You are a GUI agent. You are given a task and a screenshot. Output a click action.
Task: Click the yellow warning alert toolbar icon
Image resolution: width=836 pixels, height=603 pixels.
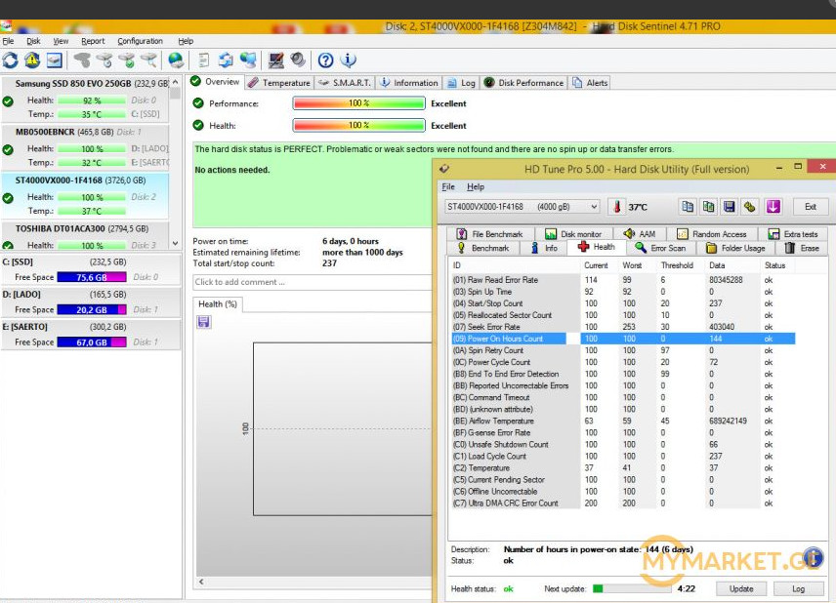point(32,60)
